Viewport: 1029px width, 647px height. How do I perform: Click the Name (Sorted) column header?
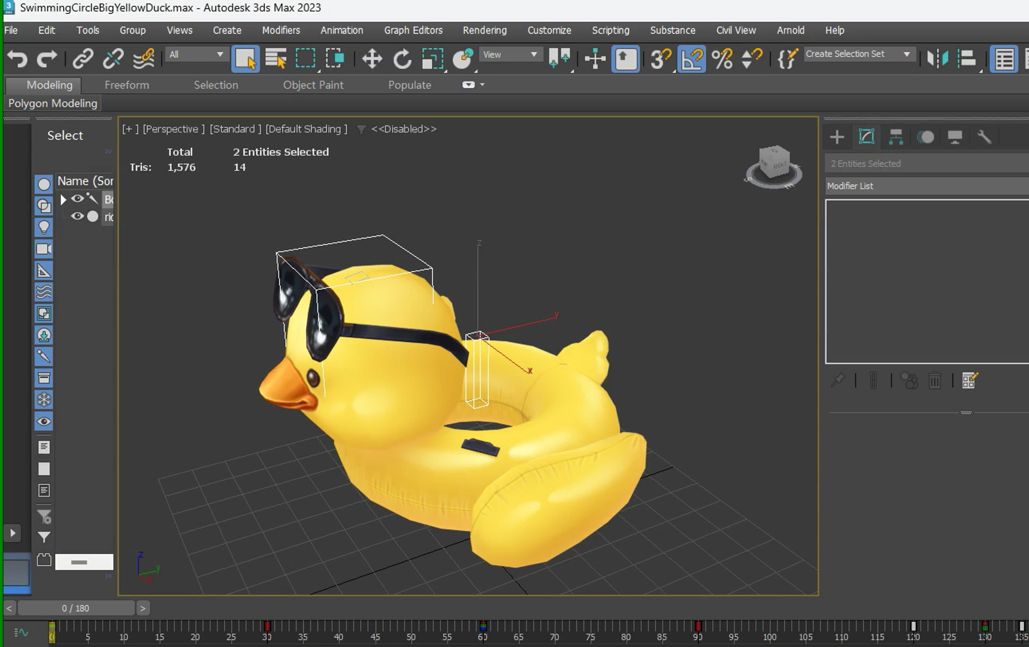pyautogui.click(x=85, y=181)
